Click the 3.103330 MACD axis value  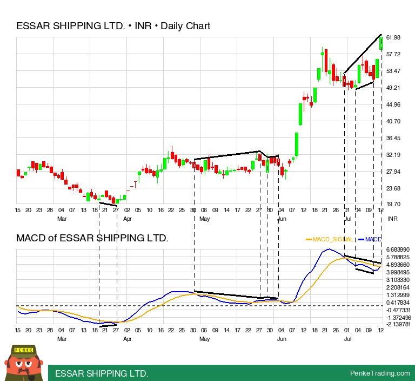tap(398, 280)
